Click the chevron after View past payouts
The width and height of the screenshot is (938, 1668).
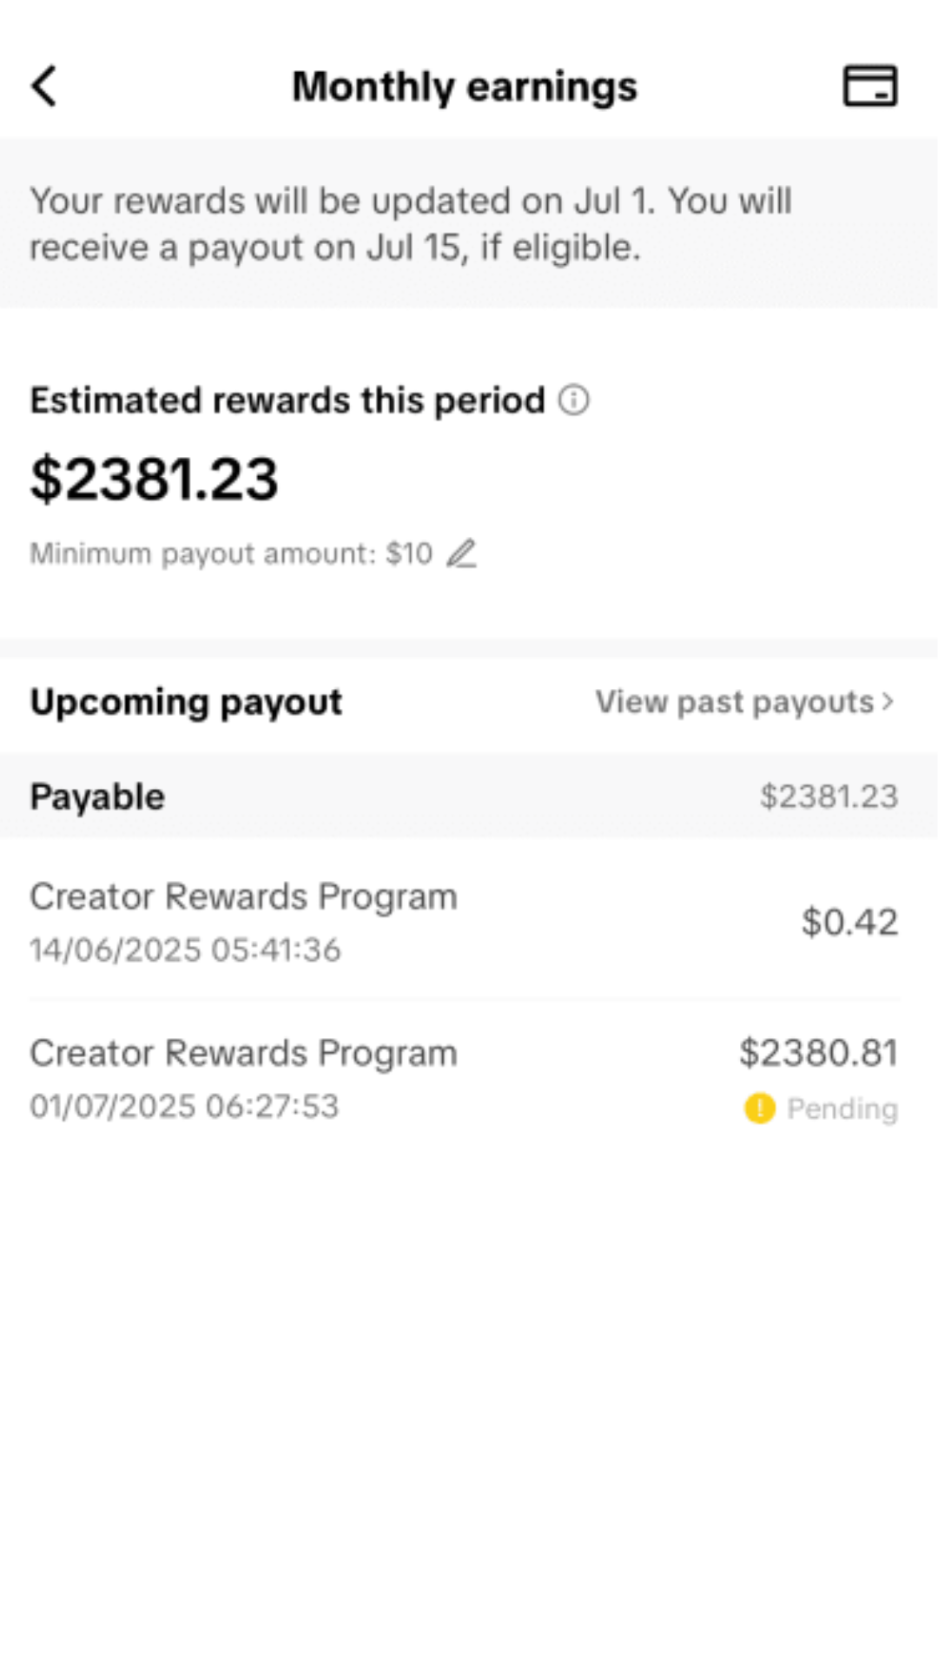click(x=888, y=701)
